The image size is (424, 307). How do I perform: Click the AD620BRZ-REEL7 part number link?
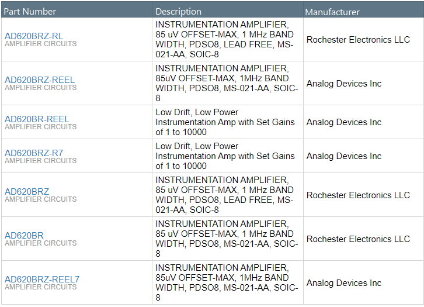click(42, 279)
